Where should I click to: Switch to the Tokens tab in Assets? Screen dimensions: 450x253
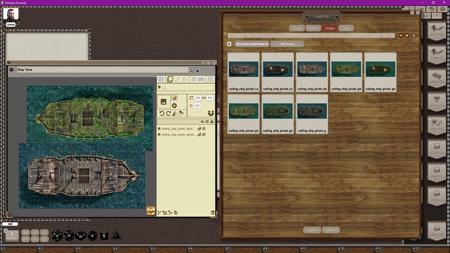[x=297, y=28]
